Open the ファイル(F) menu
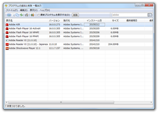 pos(12,10)
